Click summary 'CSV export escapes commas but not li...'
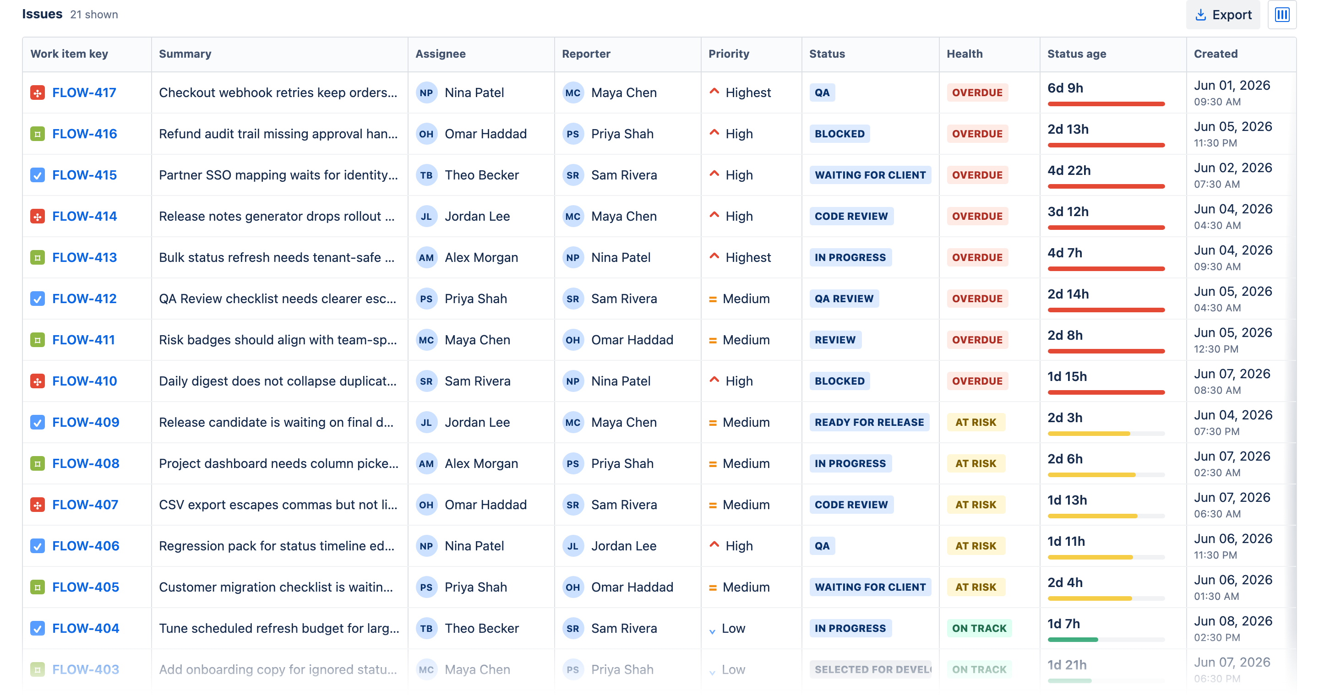The image size is (1319, 696). [x=278, y=505]
